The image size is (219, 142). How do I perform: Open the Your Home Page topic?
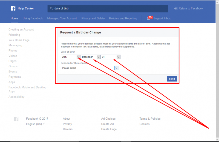[x=19, y=40]
